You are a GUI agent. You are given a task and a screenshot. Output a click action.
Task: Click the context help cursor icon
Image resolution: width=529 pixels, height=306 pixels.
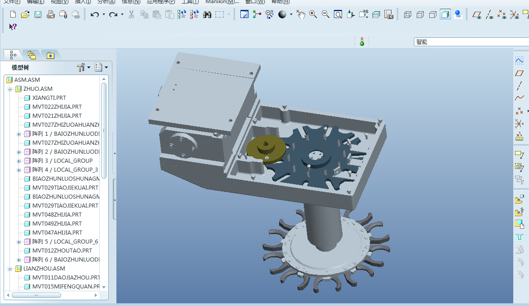point(13,27)
